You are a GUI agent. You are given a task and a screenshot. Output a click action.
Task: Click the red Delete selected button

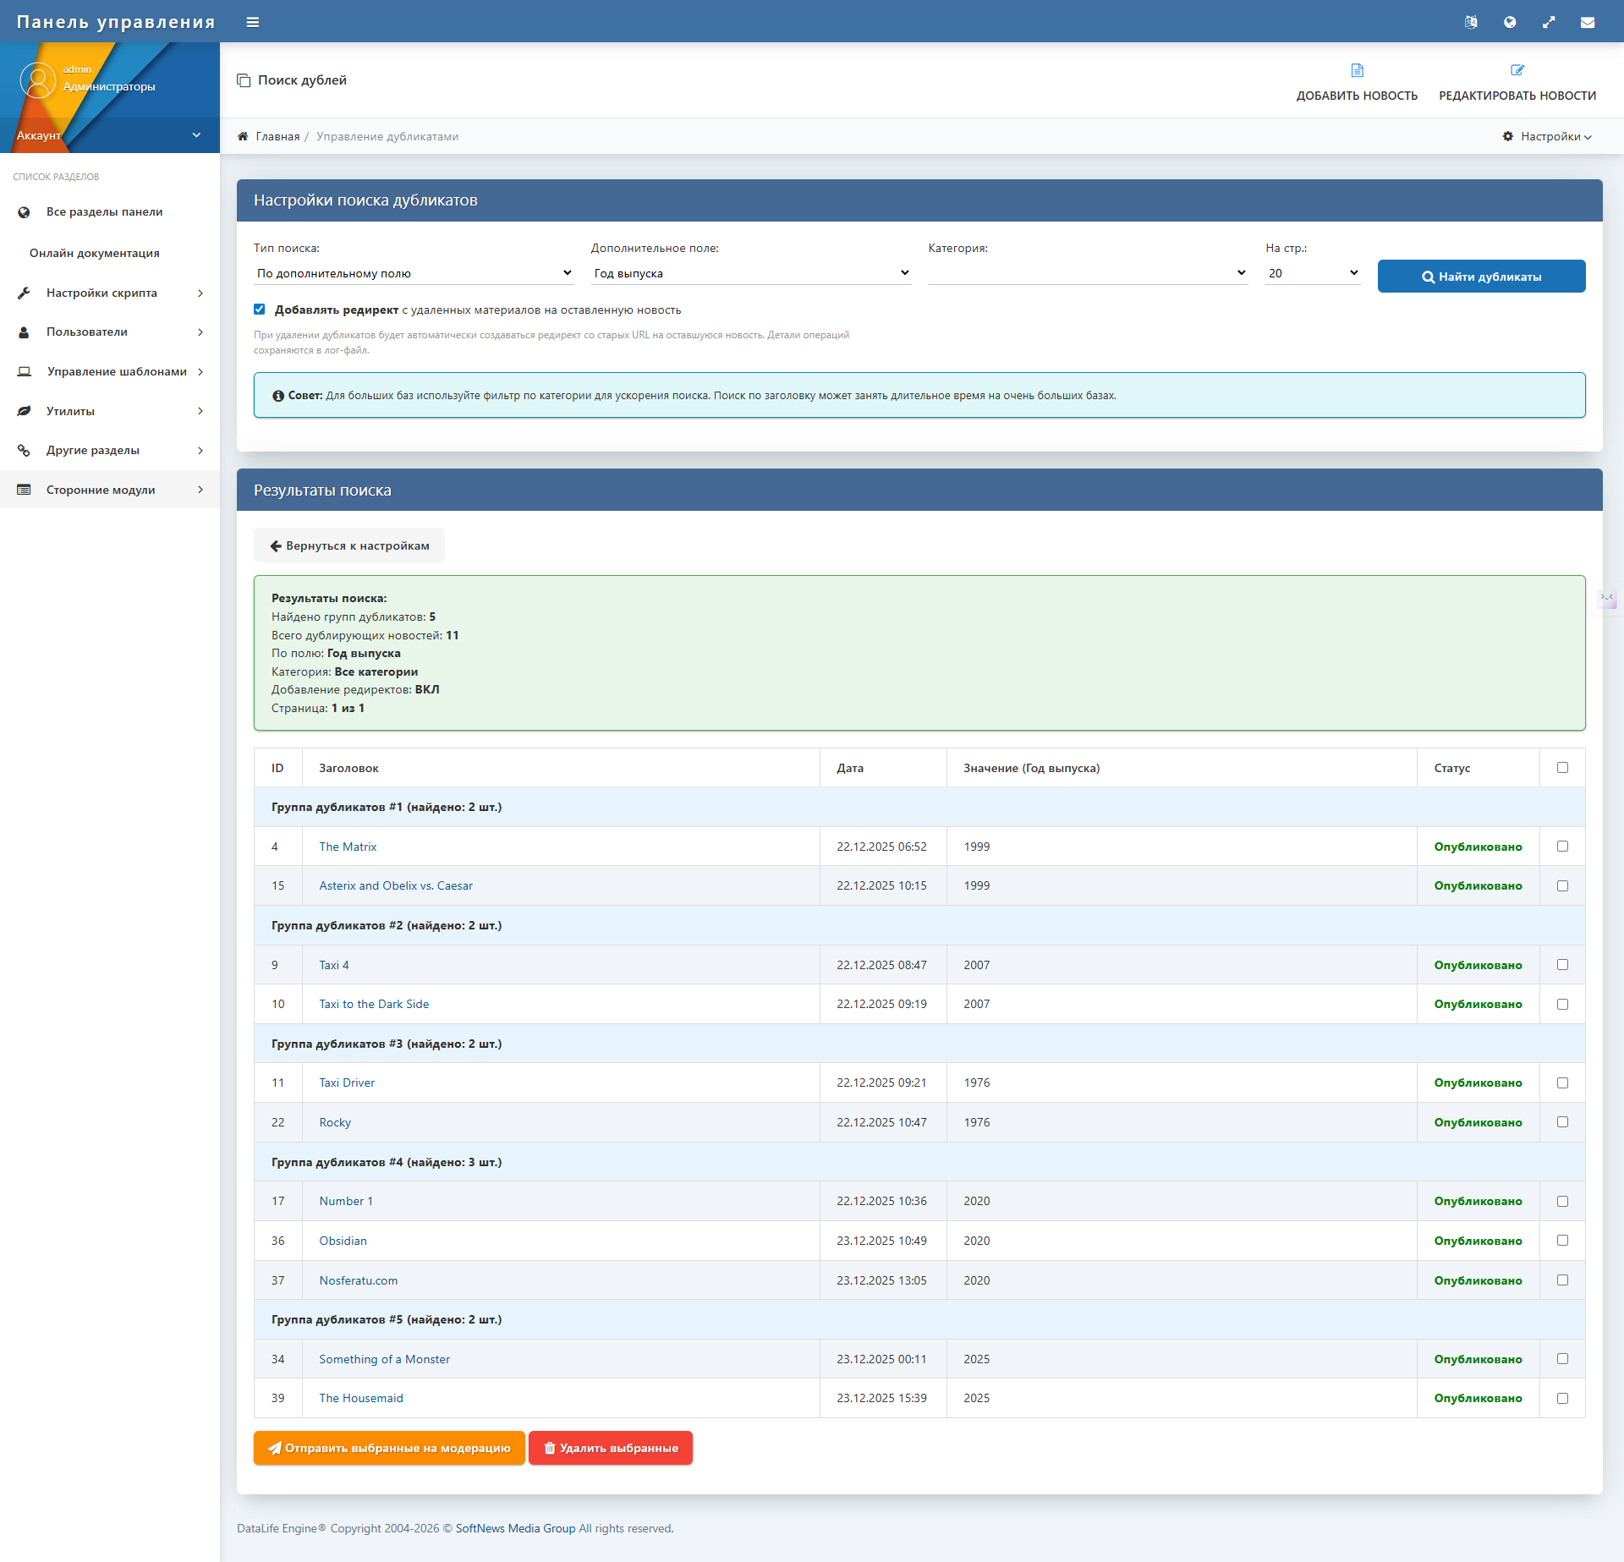click(610, 1448)
